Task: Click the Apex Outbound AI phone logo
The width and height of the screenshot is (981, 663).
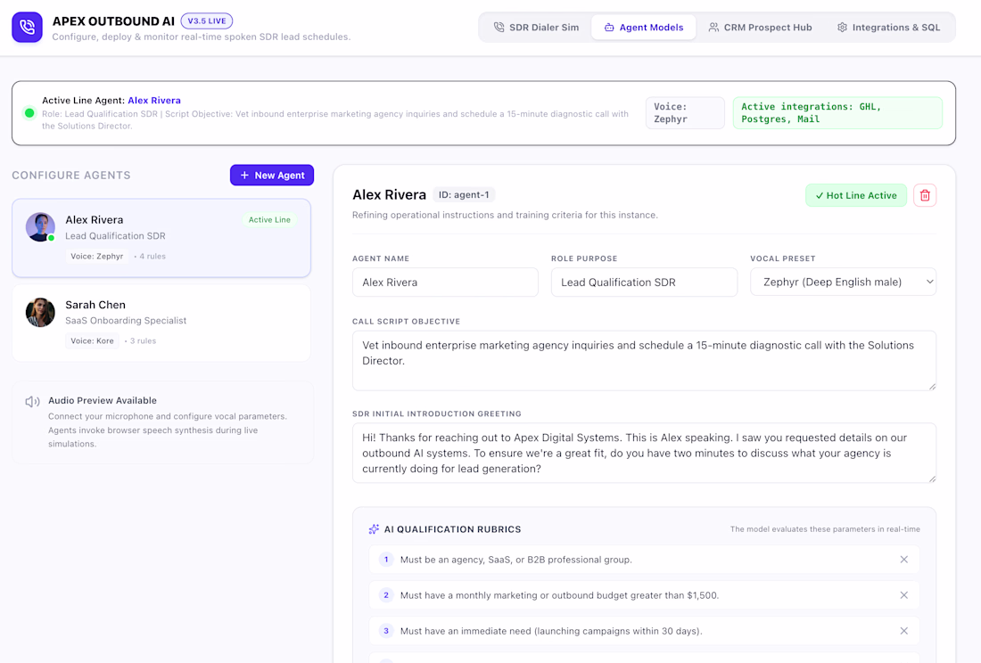Action: [x=27, y=28]
